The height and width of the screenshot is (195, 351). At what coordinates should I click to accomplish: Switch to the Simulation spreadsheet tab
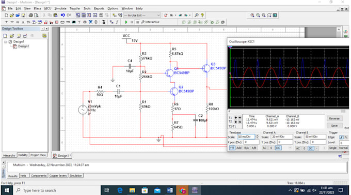pyautogui.click(x=76, y=176)
